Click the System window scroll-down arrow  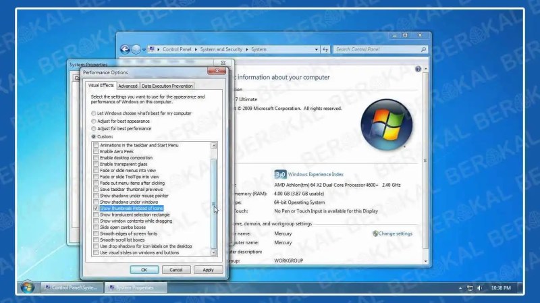click(426, 261)
